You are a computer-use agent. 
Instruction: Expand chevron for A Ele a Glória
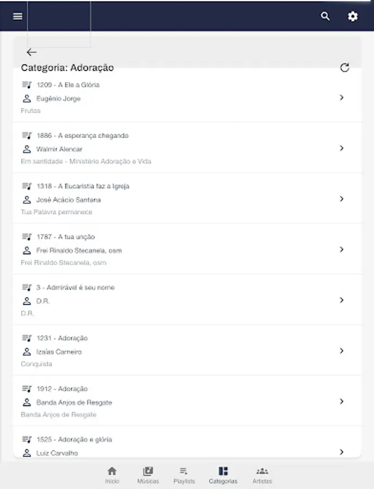pos(341,98)
